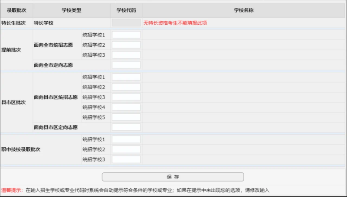Select 县市区批次 统招学校2 code input

point(126,87)
